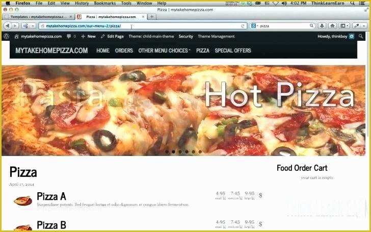Reload the page with the refresh icon
Image resolution: width=371 pixels, height=232 pixels.
click(x=243, y=26)
